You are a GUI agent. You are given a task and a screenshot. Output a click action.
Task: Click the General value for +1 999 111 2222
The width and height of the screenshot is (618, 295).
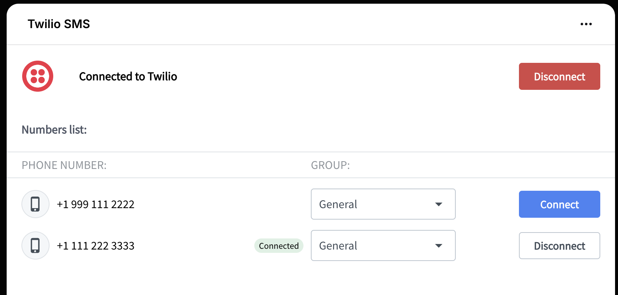338,204
